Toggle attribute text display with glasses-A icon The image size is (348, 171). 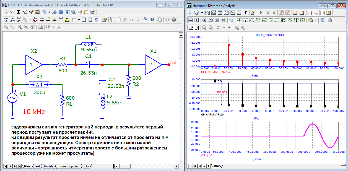click(x=6, y=20)
